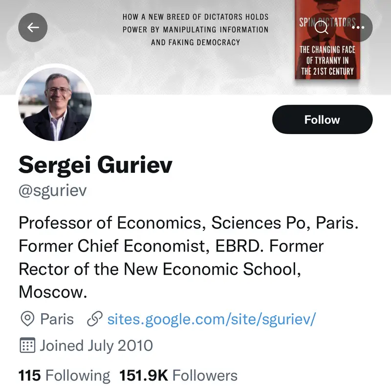Image resolution: width=391 pixels, height=391 pixels.
Task: Click the calendar icon next to Joined date
Action: (x=27, y=346)
